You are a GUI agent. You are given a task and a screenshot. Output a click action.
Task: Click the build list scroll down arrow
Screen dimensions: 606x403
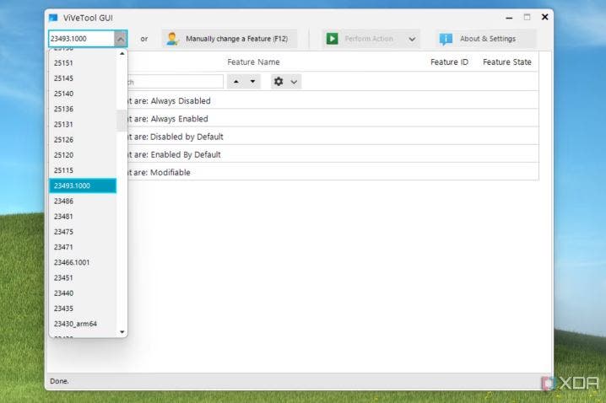point(122,332)
